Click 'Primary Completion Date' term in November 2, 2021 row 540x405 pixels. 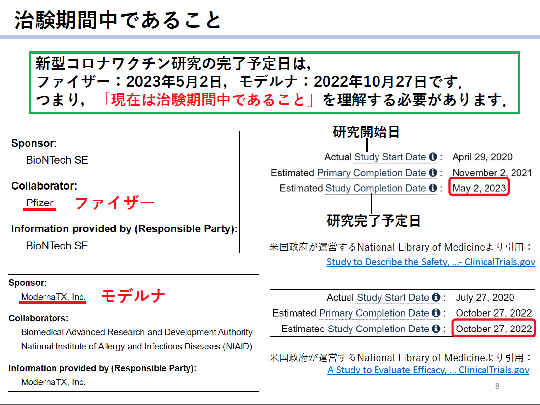point(371,173)
